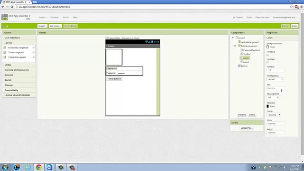304x171 pixels.
Task: Pick the BackgroundColor swatch
Action: pos(267,47)
